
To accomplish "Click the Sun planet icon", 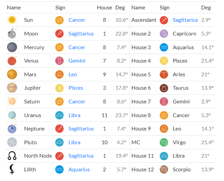I will [12, 20].
